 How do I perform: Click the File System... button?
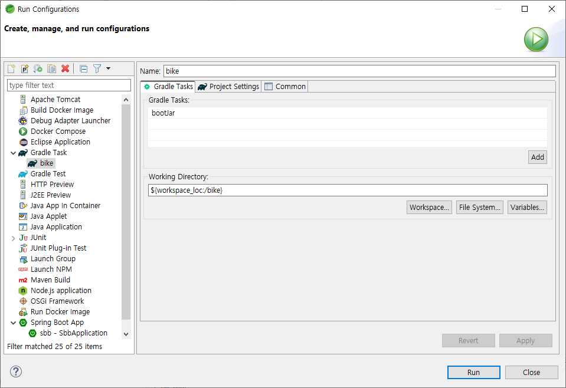coord(480,208)
